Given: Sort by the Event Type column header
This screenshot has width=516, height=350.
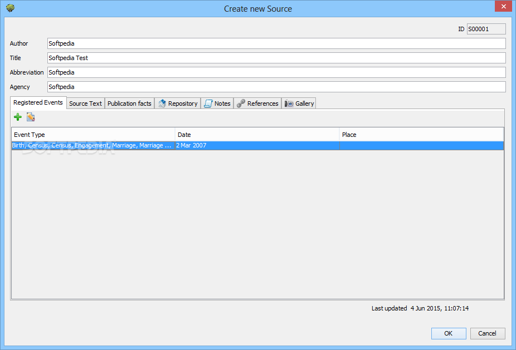Looking at the screenshot, I should pyautogui.click(x=94, y=135).
